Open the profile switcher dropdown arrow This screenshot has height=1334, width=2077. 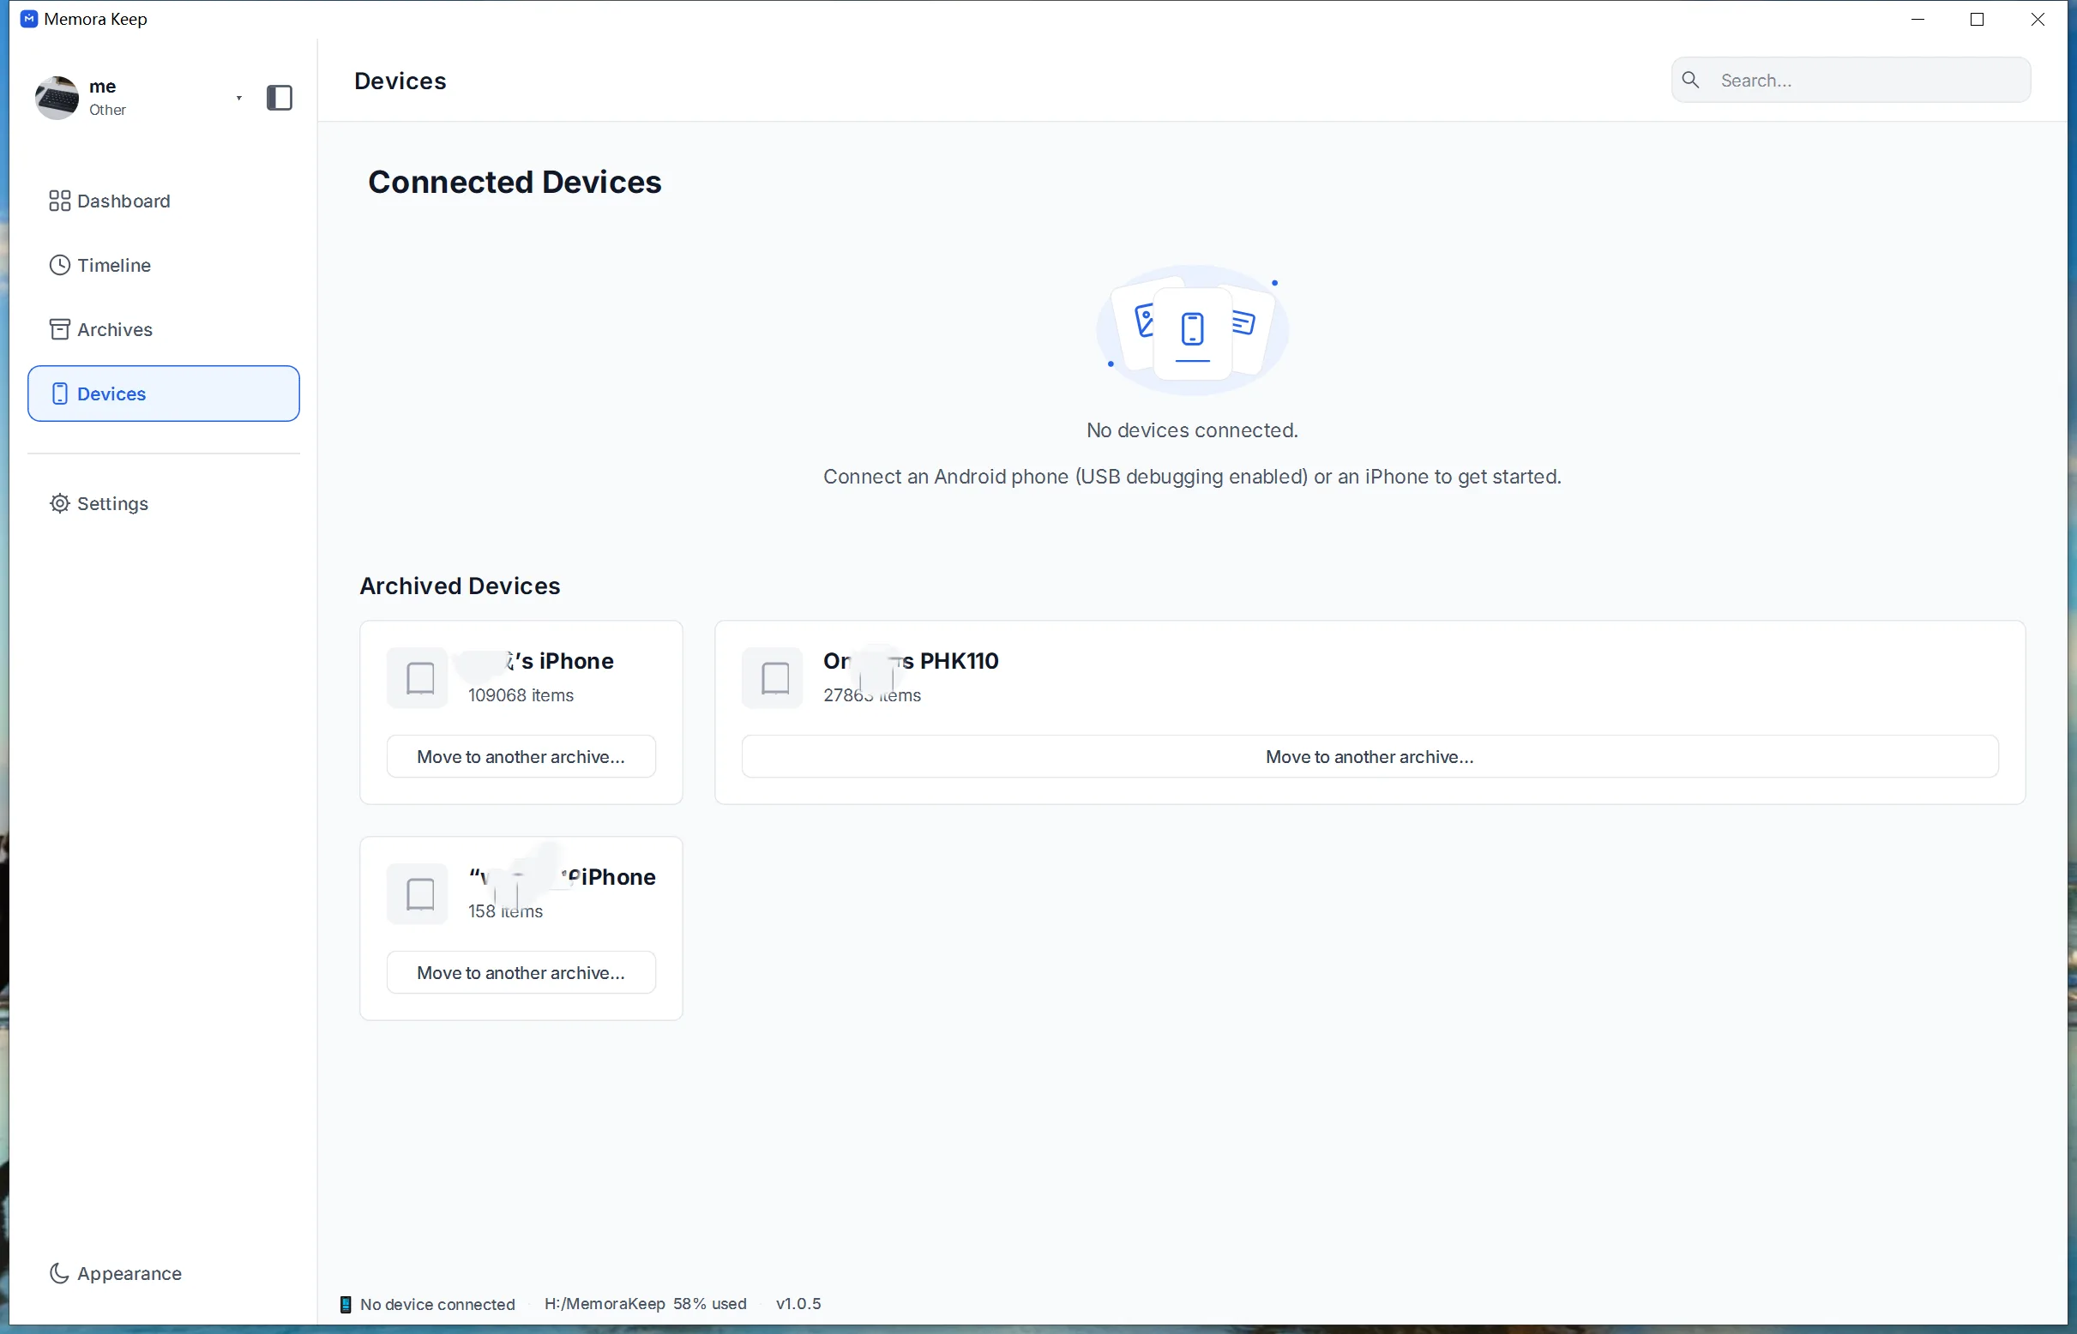click(239, 98)
